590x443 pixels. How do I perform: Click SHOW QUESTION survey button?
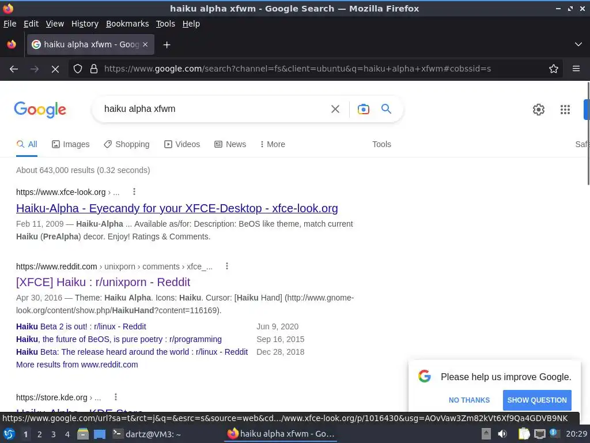pyautogui.click(x=537, y=400)
